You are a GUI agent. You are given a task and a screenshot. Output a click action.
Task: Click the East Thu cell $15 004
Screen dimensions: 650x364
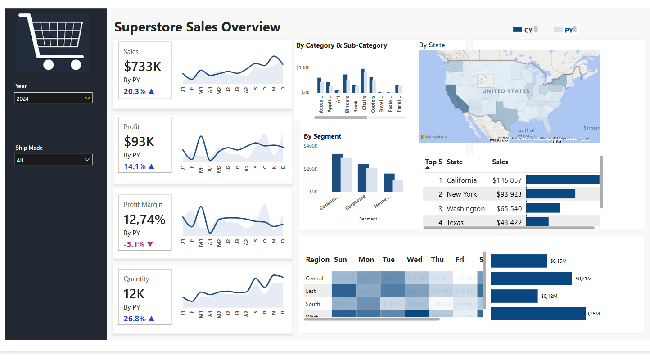tap(441, 291)
